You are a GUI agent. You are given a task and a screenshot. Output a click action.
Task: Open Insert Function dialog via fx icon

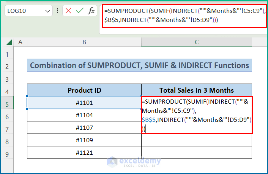point(91,11)
